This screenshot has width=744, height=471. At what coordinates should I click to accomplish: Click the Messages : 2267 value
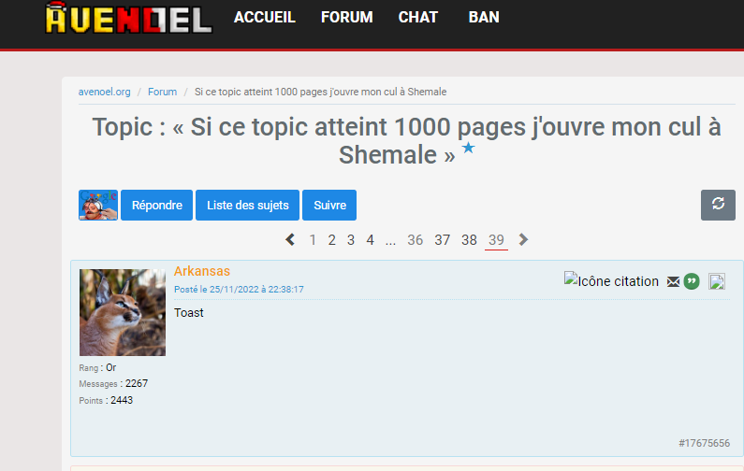pyautogui.click(x=137, y=383)
